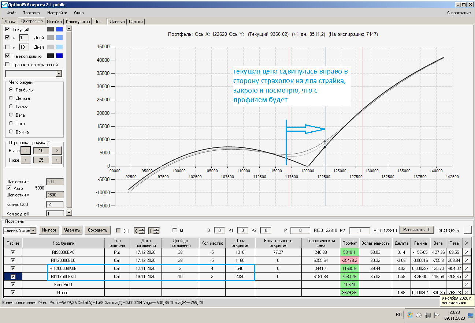Select the Дельта radio button
475x323 pixels.
click(x=11, y=98)
